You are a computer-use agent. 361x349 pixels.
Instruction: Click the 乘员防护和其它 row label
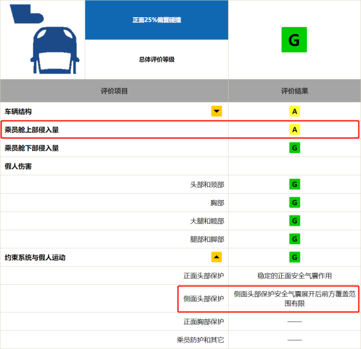(x=201, y=340)
